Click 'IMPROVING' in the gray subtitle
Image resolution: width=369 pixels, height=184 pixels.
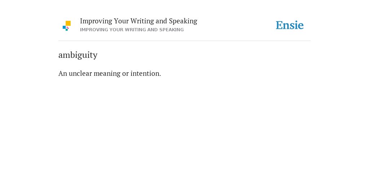point(94,30)
